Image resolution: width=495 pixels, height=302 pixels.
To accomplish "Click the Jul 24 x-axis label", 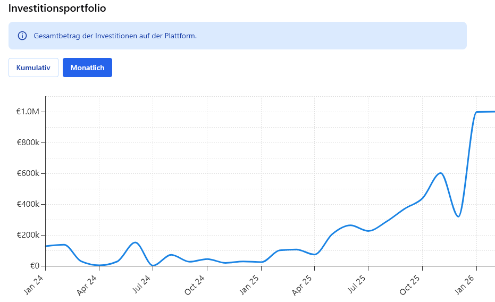I will click(142, 284).
